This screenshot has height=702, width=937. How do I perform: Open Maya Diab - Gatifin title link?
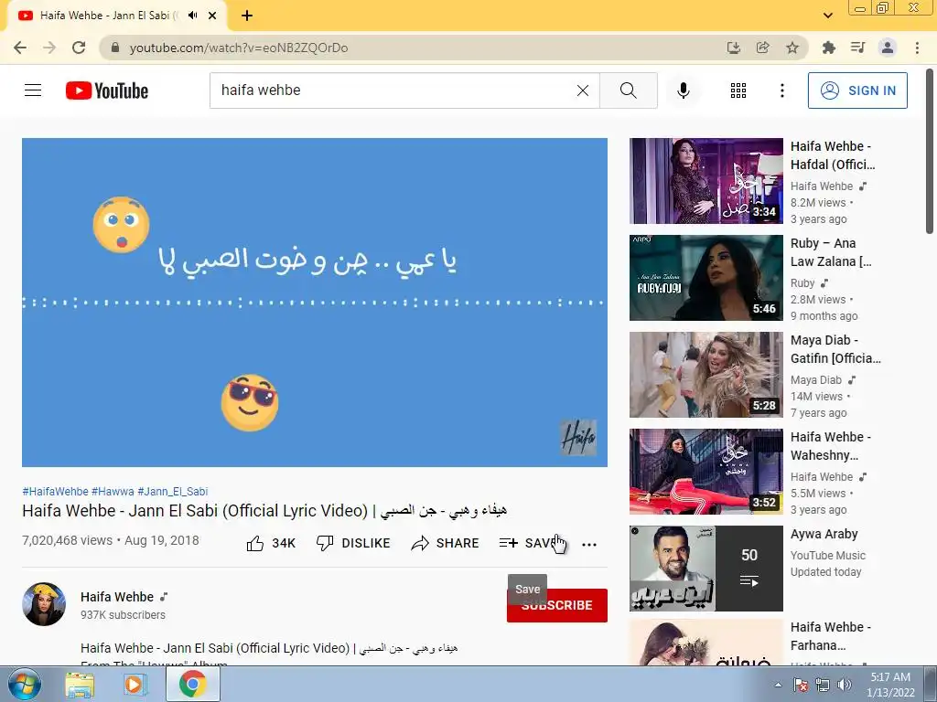[835, 349]
